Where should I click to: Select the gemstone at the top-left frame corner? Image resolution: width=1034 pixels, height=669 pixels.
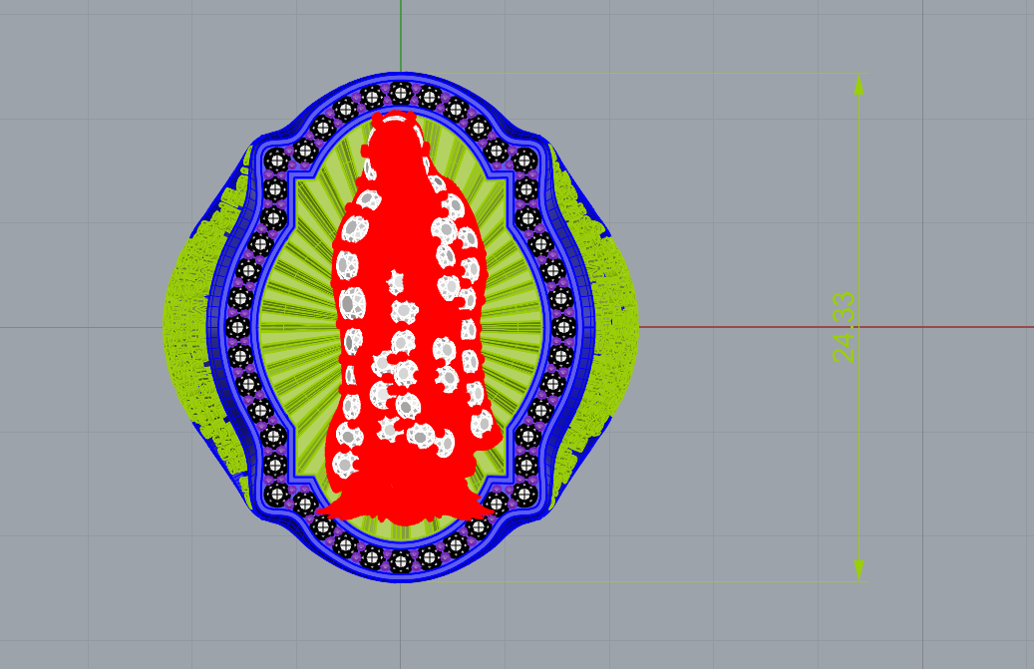[276, 160]
